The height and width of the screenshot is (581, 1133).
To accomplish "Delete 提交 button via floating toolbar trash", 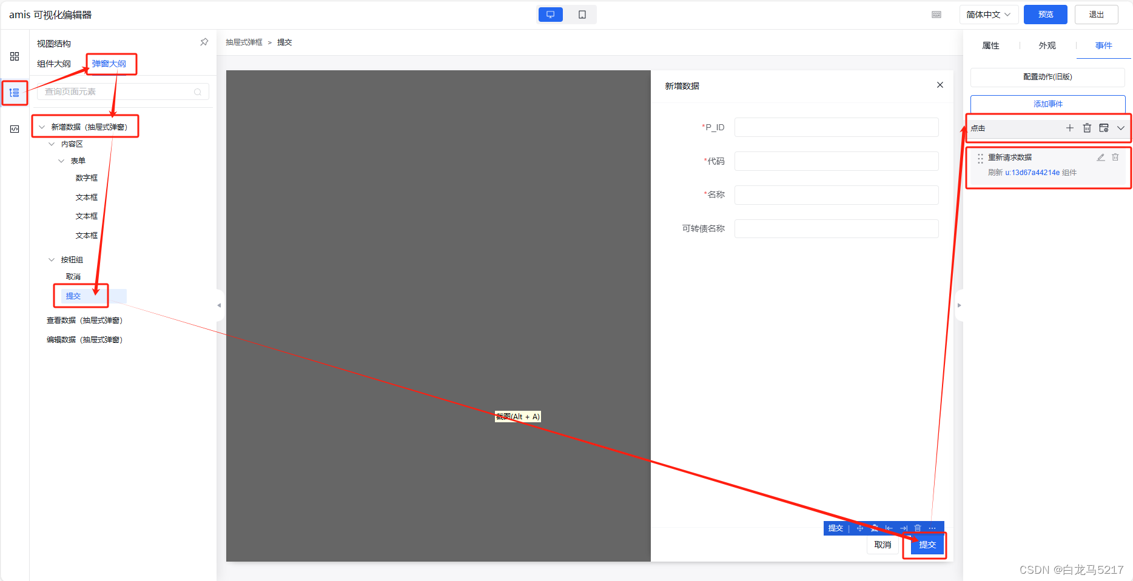I will coord(918,528).
